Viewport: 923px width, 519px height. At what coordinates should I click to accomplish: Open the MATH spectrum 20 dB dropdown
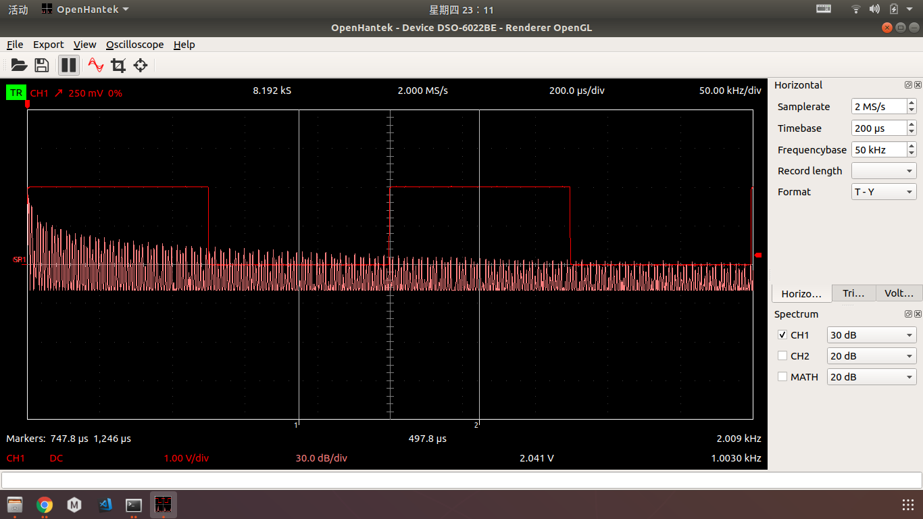pos(872,377)
